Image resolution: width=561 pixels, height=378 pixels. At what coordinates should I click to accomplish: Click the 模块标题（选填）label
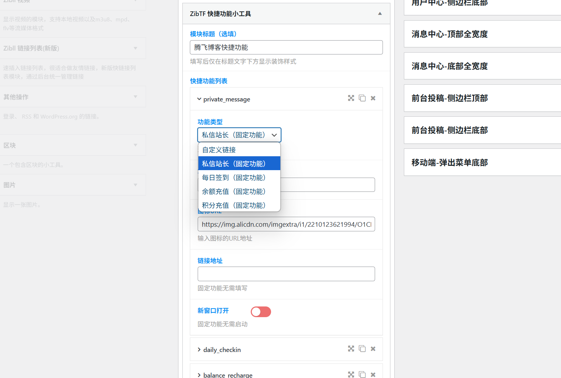tap(213, 34)
